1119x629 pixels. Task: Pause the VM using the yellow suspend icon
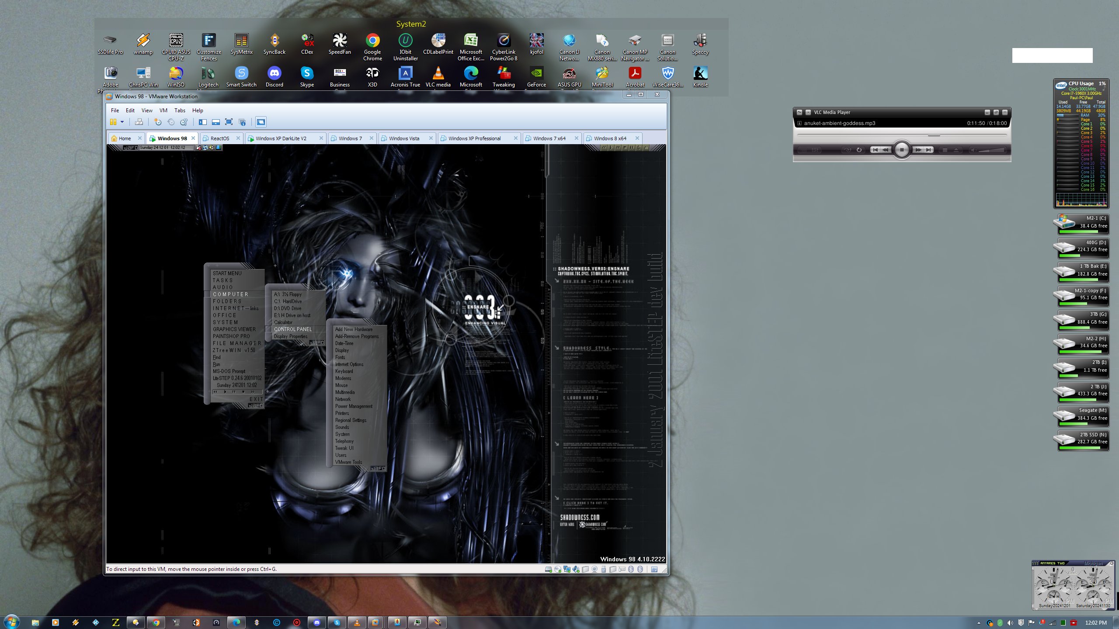point(113,122)
